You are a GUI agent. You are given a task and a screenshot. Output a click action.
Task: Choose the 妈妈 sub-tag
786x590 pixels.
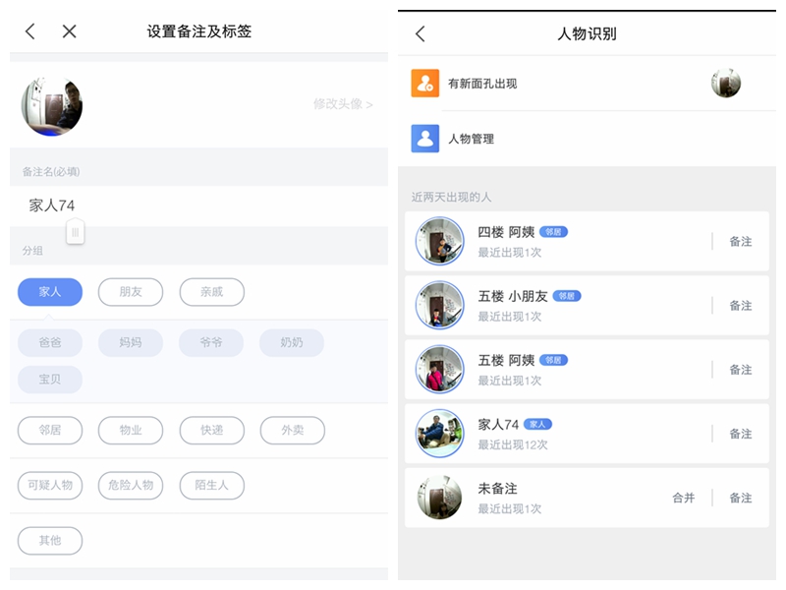pos(131,342)
